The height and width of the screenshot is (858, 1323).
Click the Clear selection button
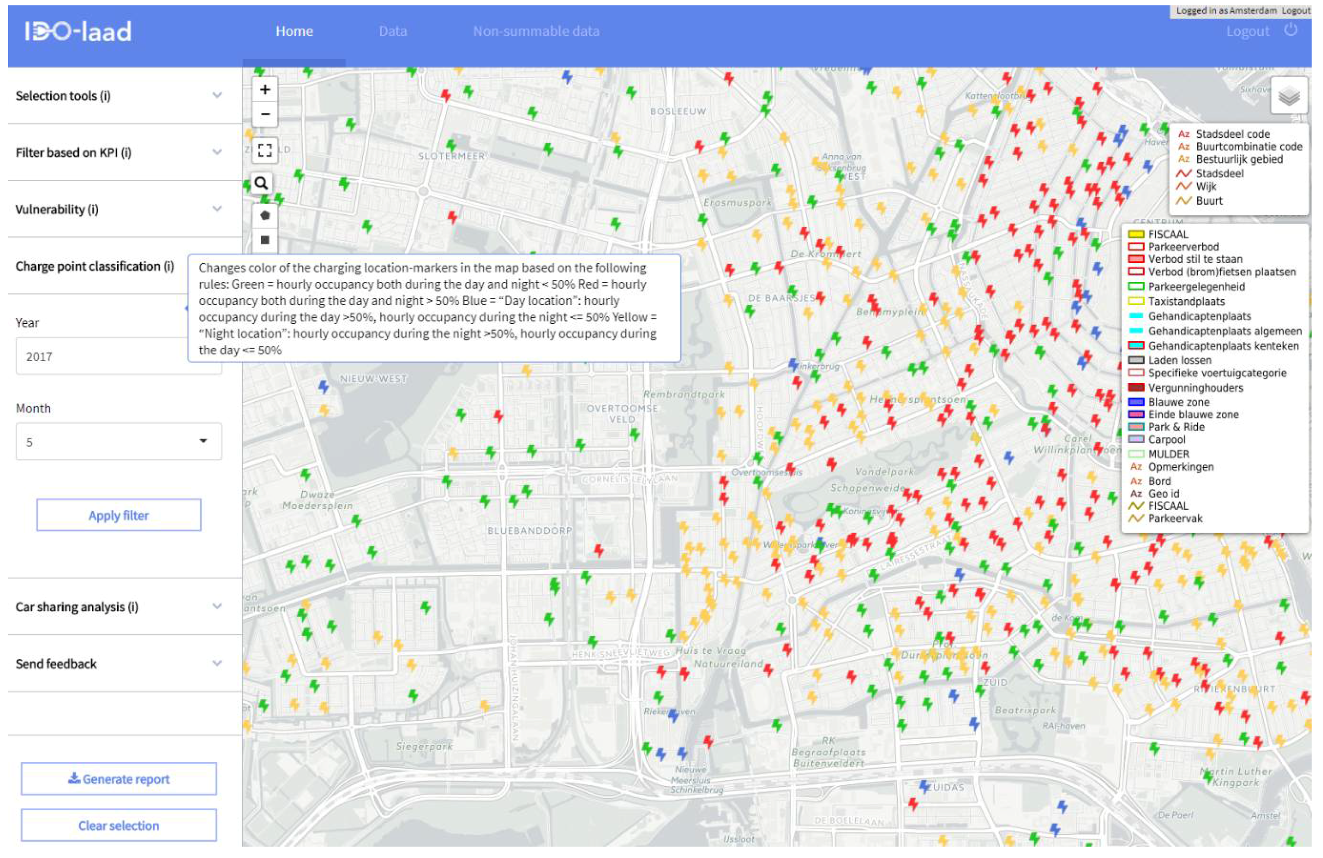[x=118, y=826]
